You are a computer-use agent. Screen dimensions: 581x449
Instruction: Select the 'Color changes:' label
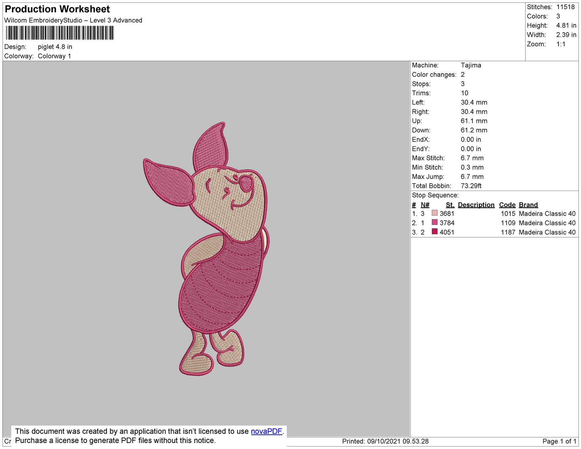tap(434, 75)
